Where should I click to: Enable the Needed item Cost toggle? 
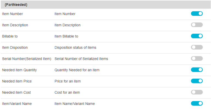(197, 92)
